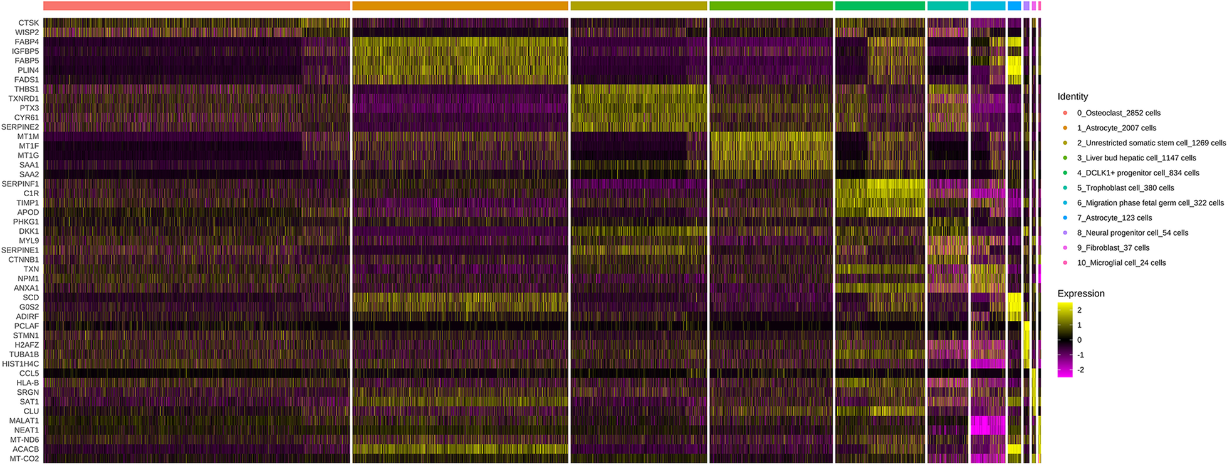Click the MT-ND6 gene row label
The image size is (1227, 465).
point(24,439)
